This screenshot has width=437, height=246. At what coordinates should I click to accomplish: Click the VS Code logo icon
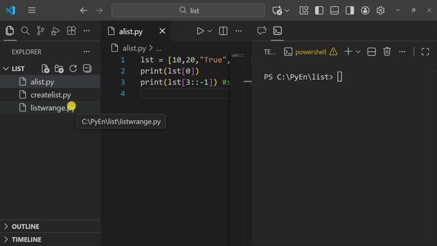pyautogui.click(x=11, y=11)
